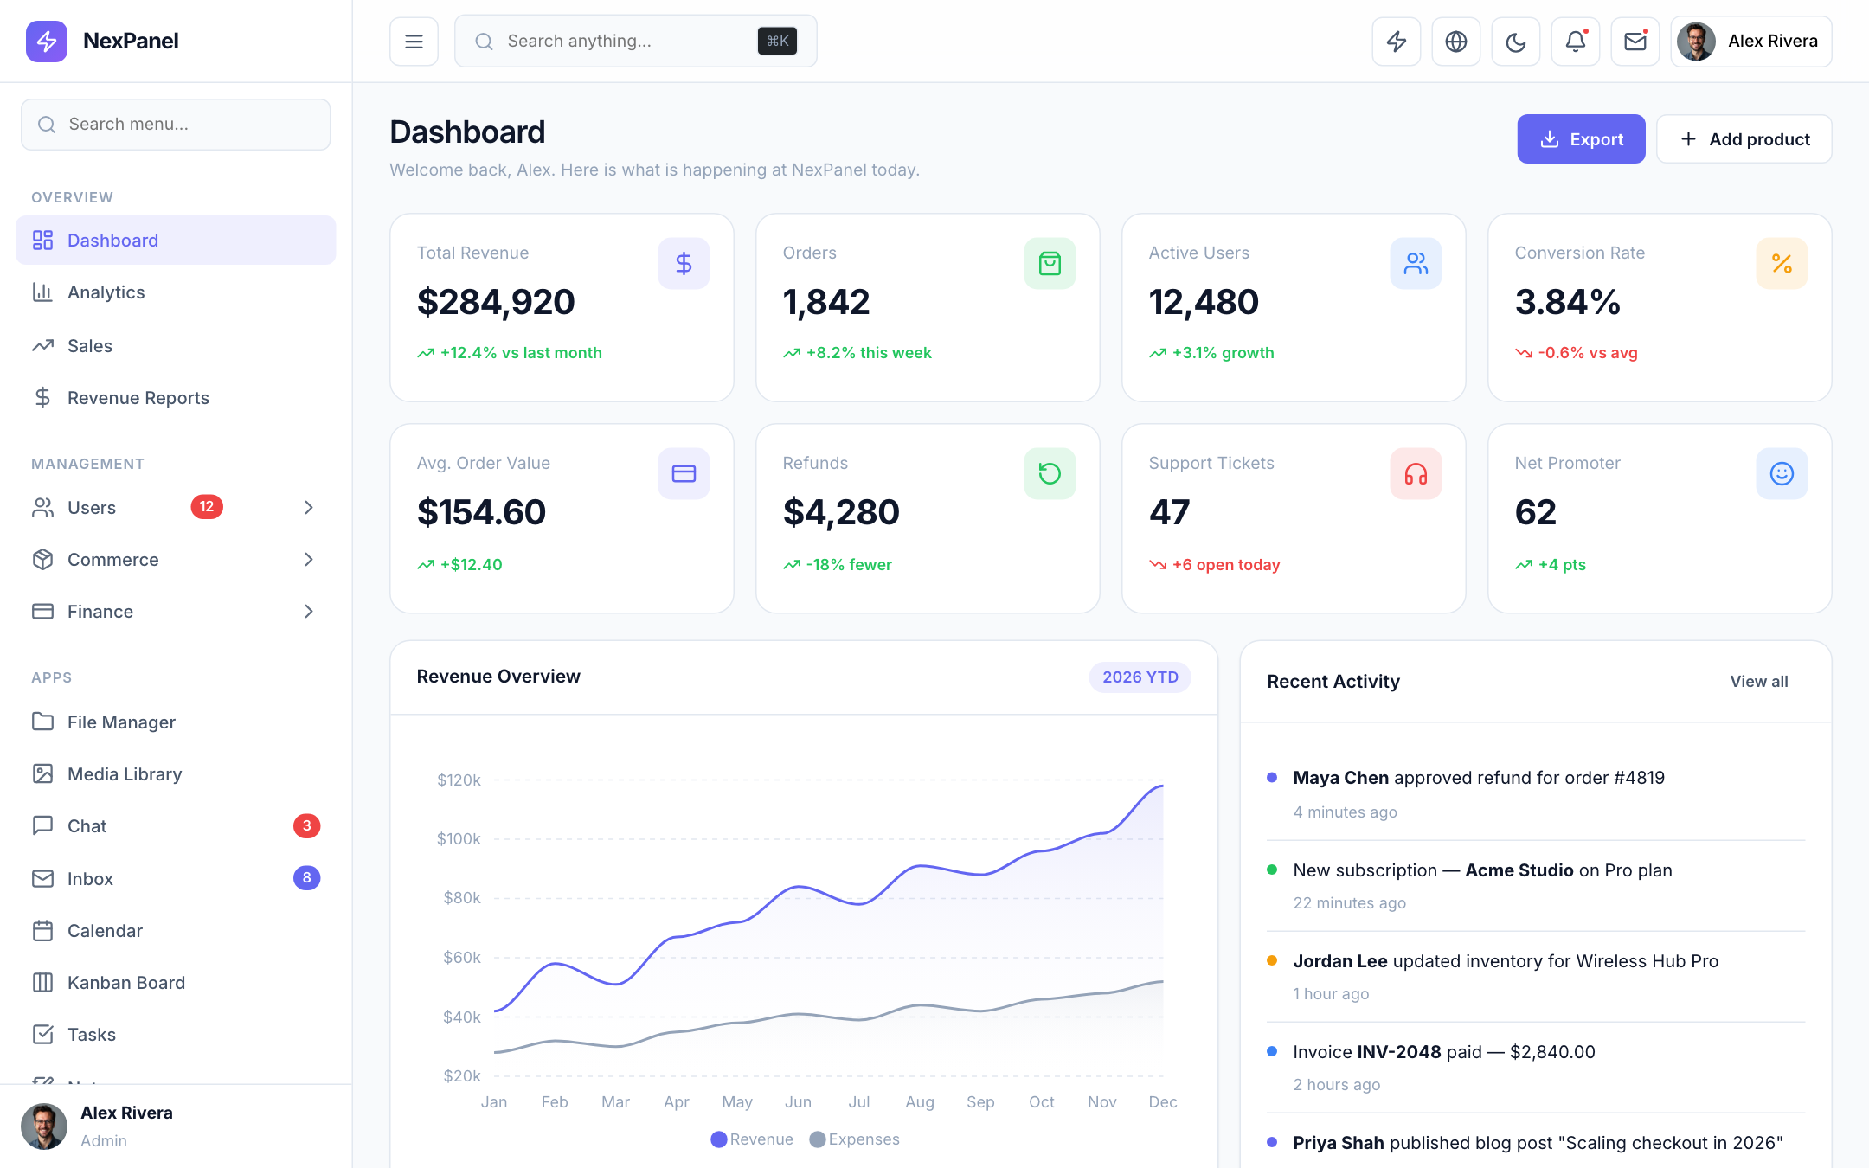Click the Tasks checkbox icon in sidebar

pyautogui.click(x=42, y=1034)
